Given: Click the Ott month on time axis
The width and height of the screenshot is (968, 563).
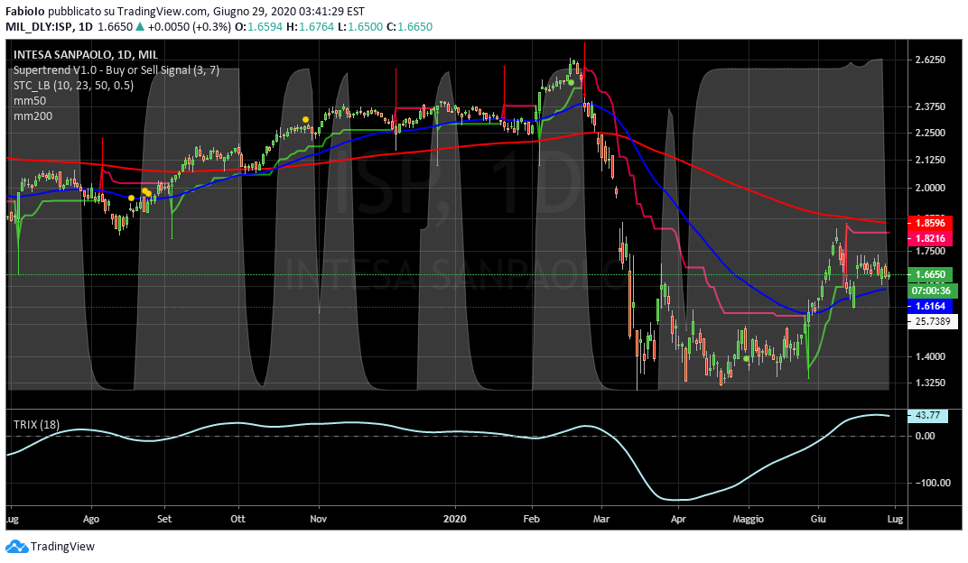Looking at the screenshot, I should 237,519.
